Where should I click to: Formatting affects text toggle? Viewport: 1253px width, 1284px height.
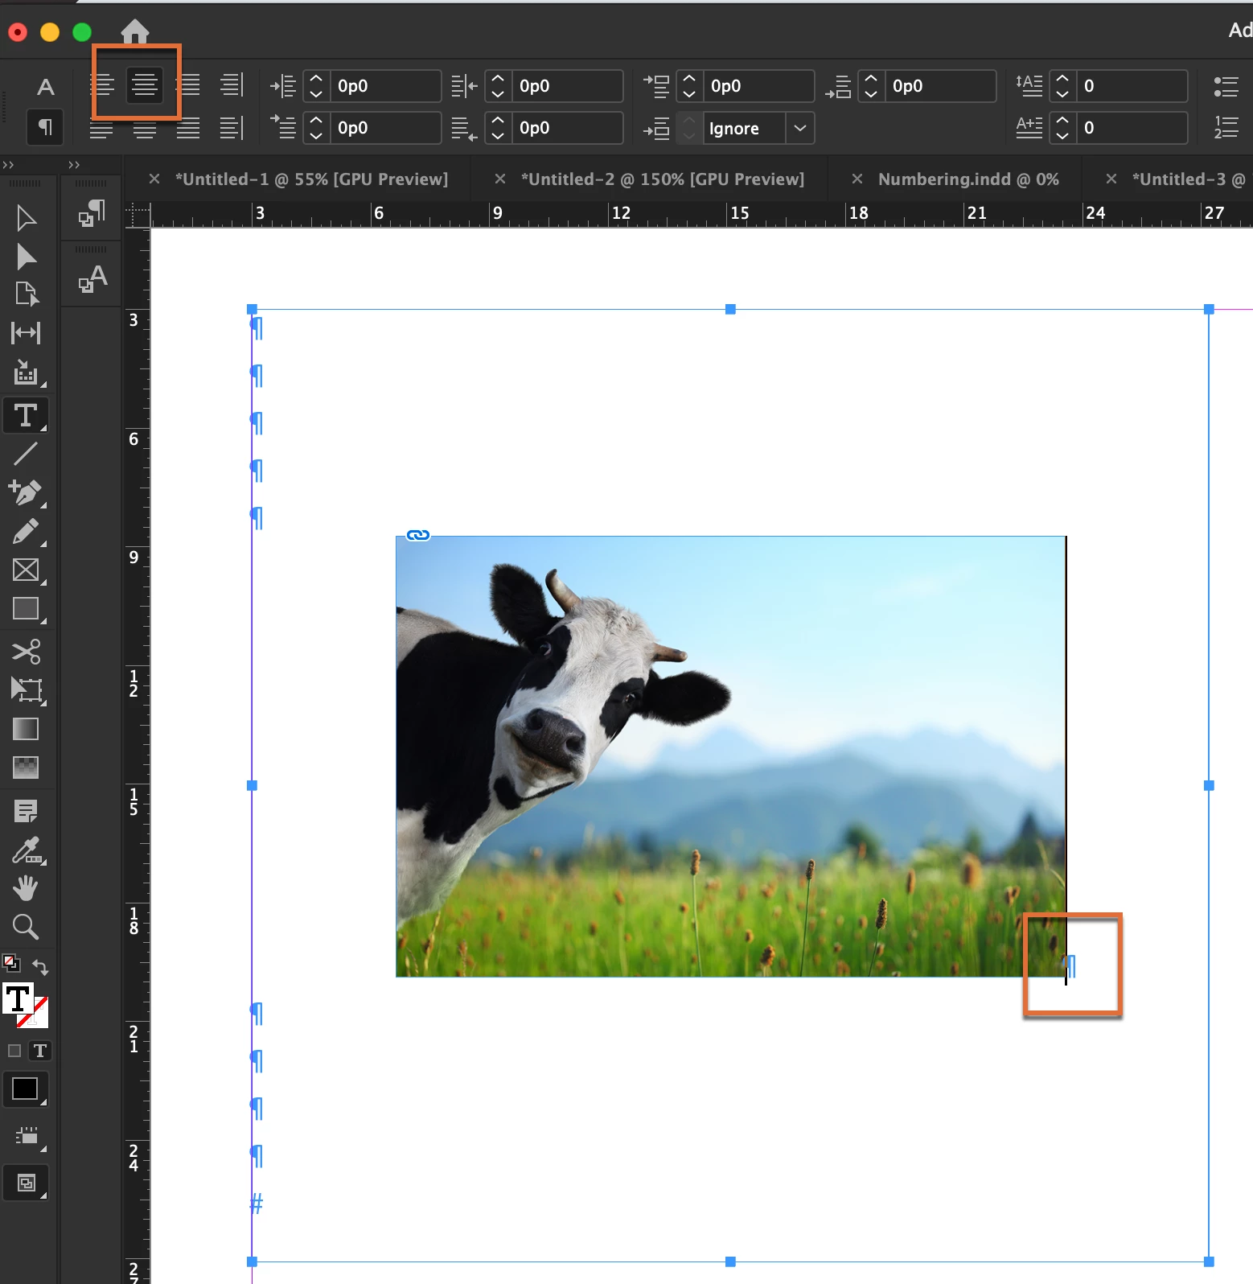tap(39, 1051)
